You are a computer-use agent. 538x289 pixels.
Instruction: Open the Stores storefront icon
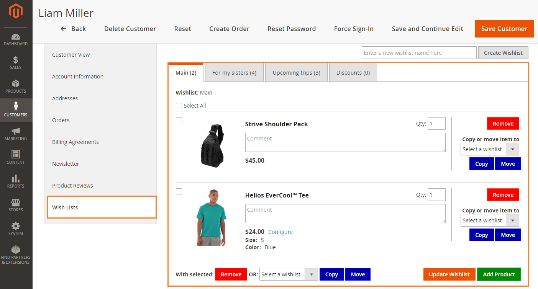pyautogui.click(x=16, y=202)
